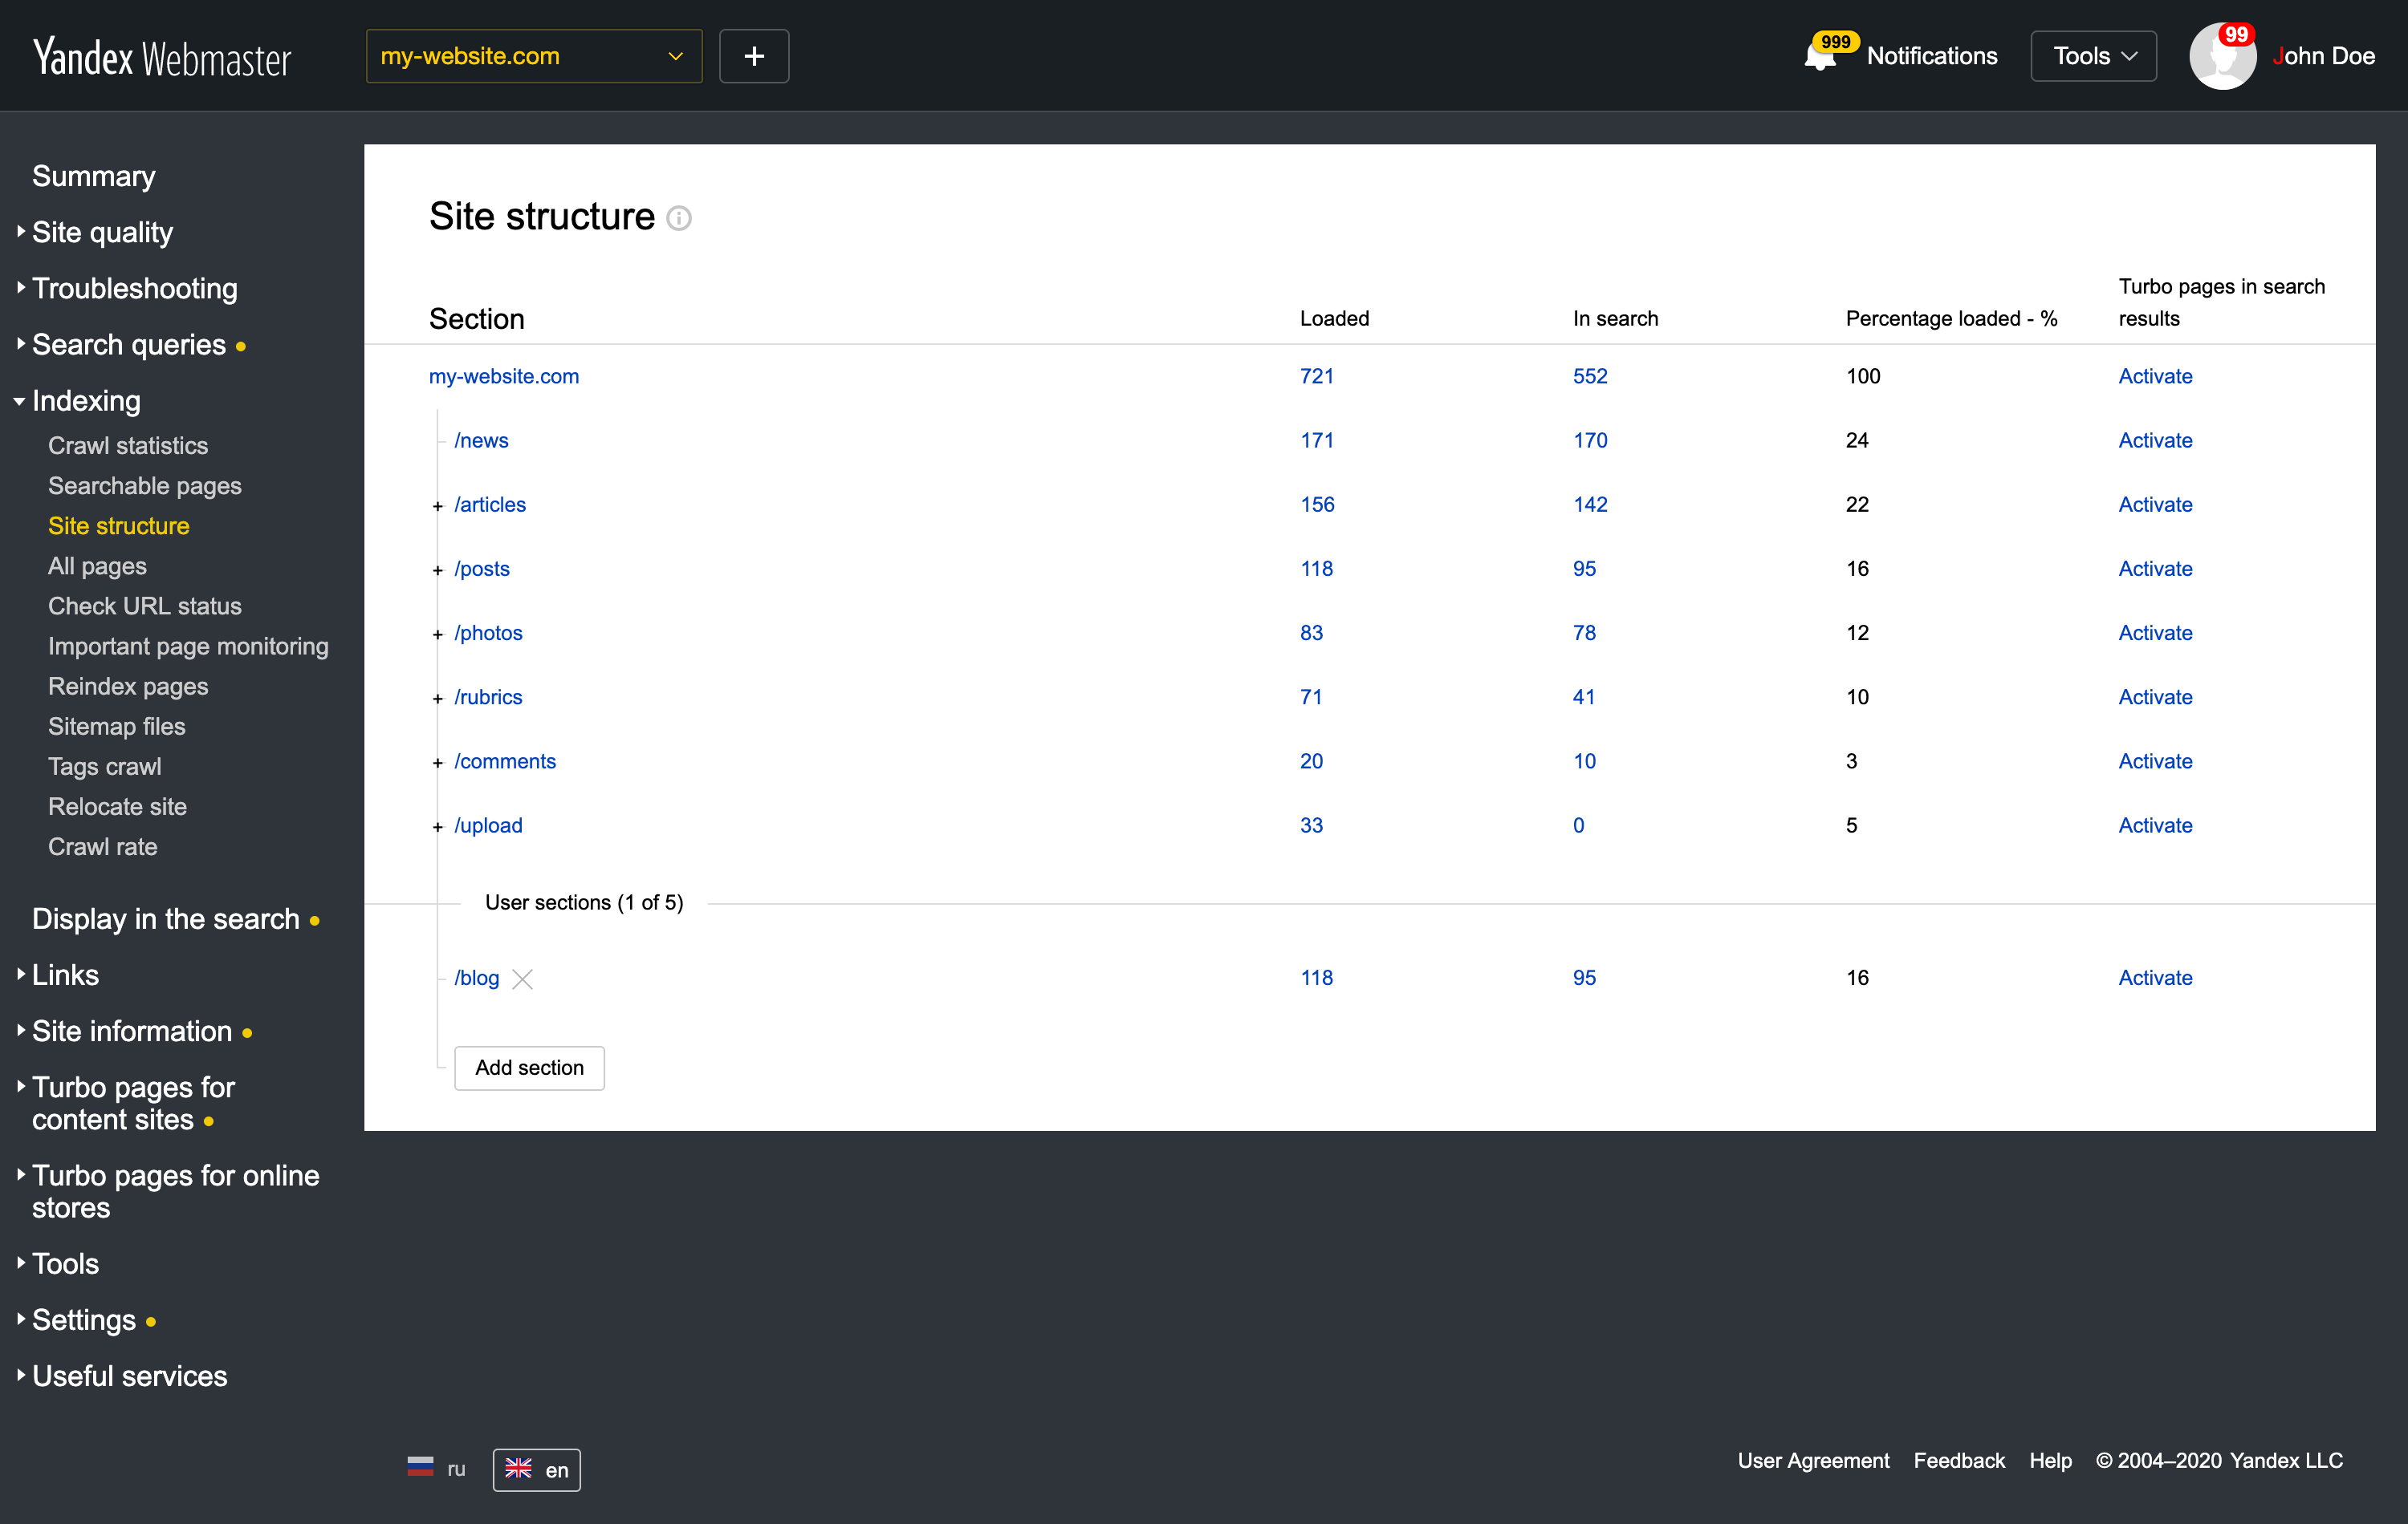Click the Add section button
This screenshot has height=1524, width=2408.
point(529,1068)
